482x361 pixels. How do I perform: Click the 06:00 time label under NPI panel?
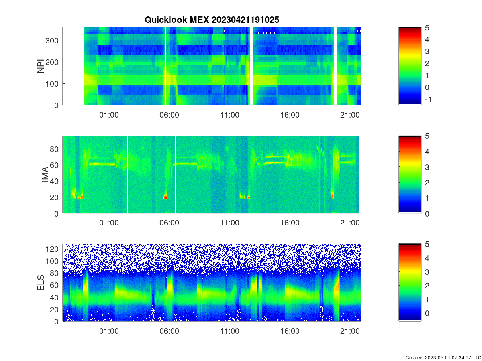pos(169,115)
